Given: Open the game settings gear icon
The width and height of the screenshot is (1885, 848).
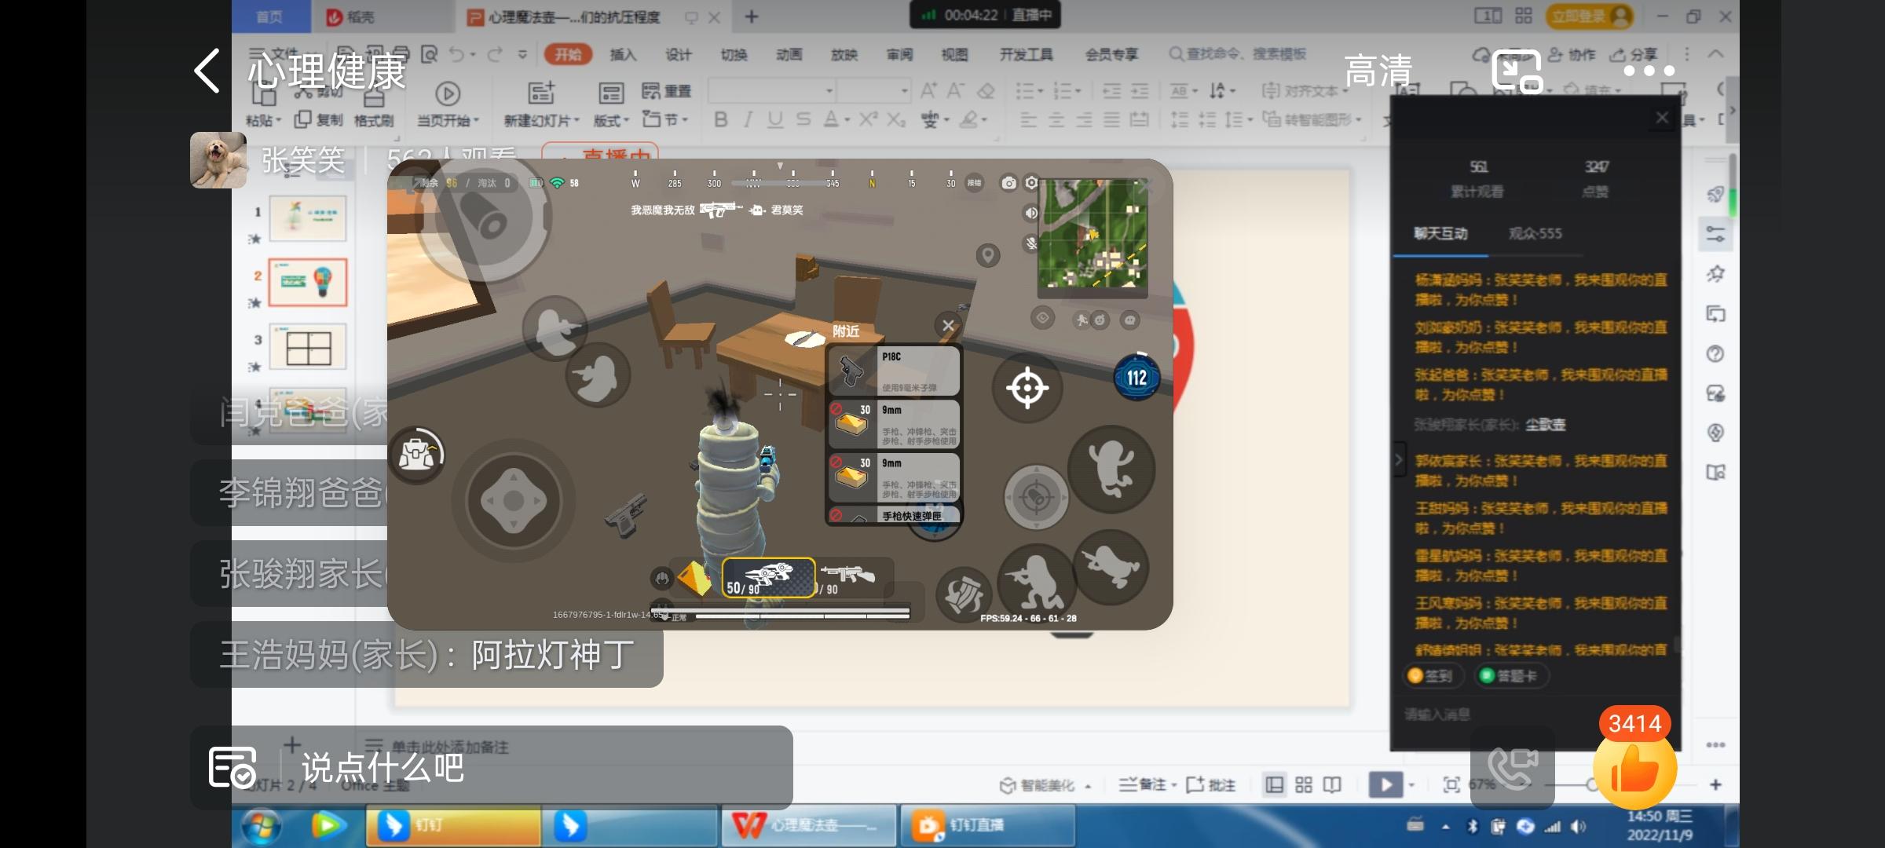Looking at the screenshot, I should [1032, 183].
